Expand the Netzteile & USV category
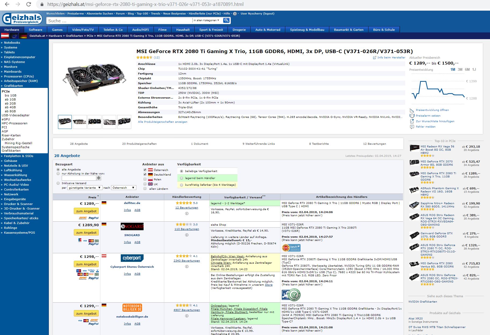The width and height of the screenshot is (490, 335). (16, 166)
